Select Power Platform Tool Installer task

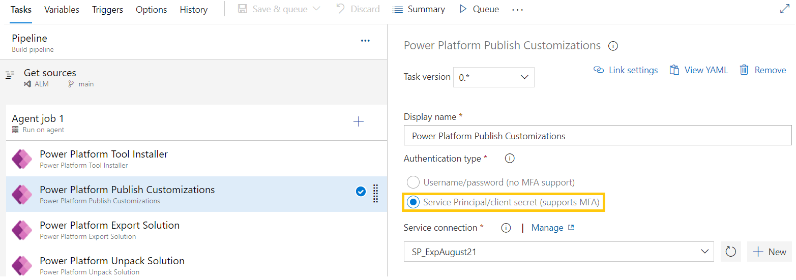coord(196,159)
